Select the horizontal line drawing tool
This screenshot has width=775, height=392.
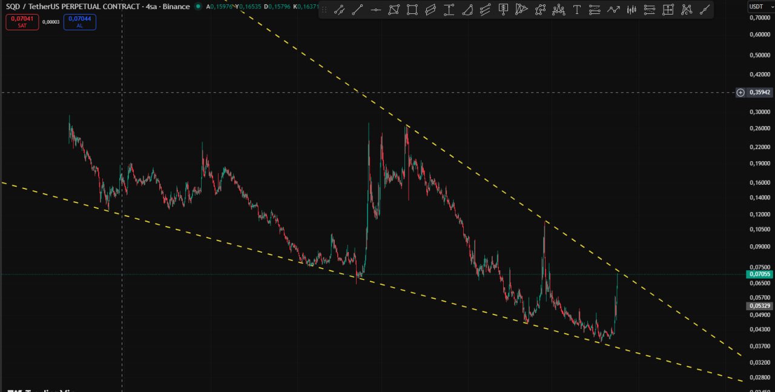pyautogui.click(x=375, y=10)
